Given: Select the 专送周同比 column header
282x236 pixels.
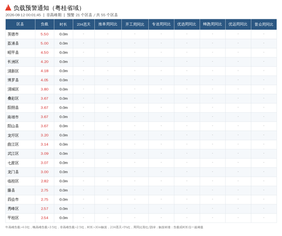Looking at the screenshot, I should 161,24.
